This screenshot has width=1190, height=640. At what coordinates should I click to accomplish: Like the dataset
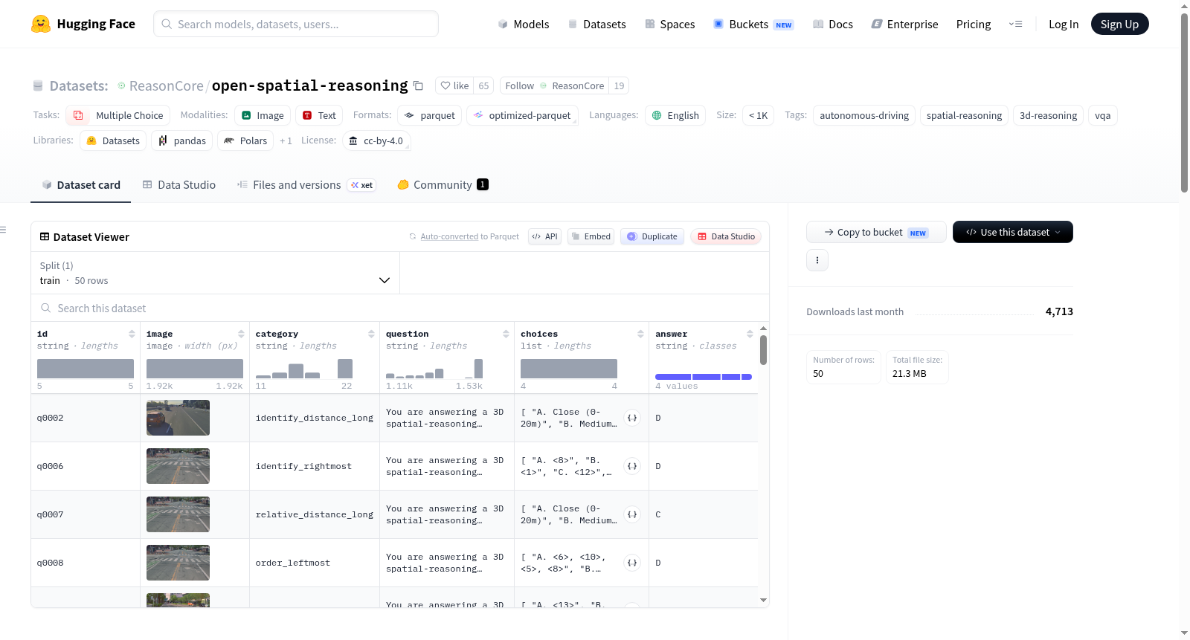tap(454, 85)
